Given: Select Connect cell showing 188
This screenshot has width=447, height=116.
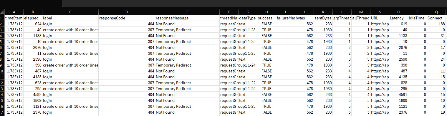Looking at the screenshot, I should 436,24.
